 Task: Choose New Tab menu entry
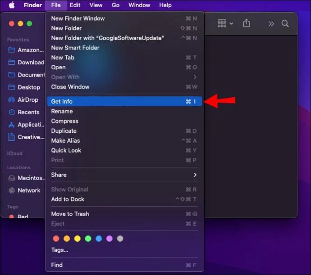(x=124, y=58)
